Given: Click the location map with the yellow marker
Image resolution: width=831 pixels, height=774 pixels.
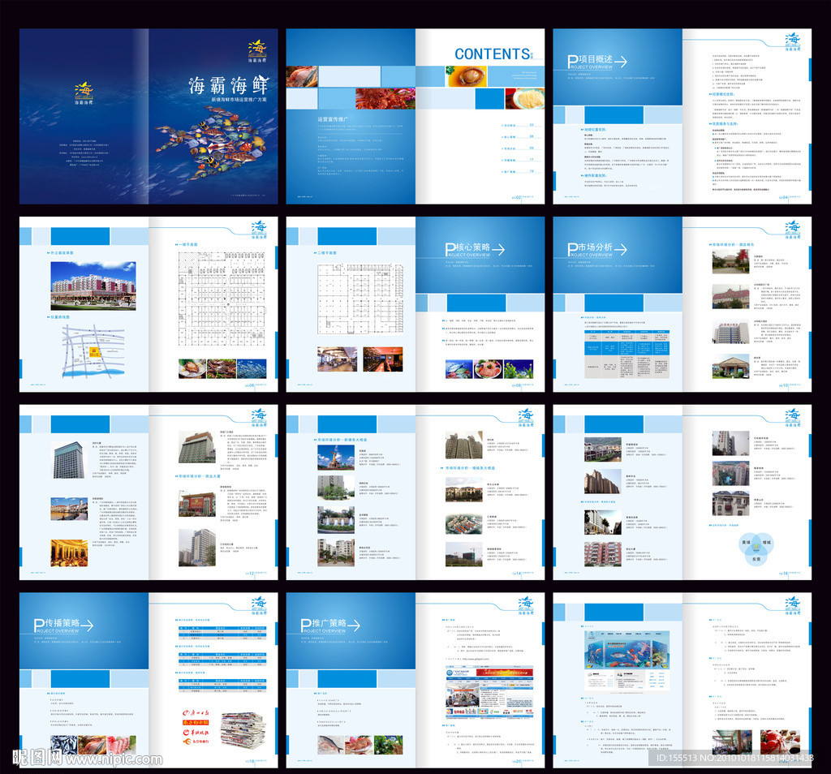Looking at the screenshot, I should [x=93, y=351].
